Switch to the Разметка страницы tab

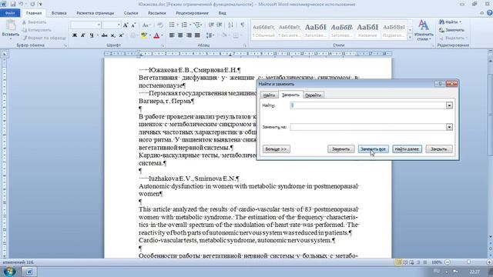coord(95,13)
